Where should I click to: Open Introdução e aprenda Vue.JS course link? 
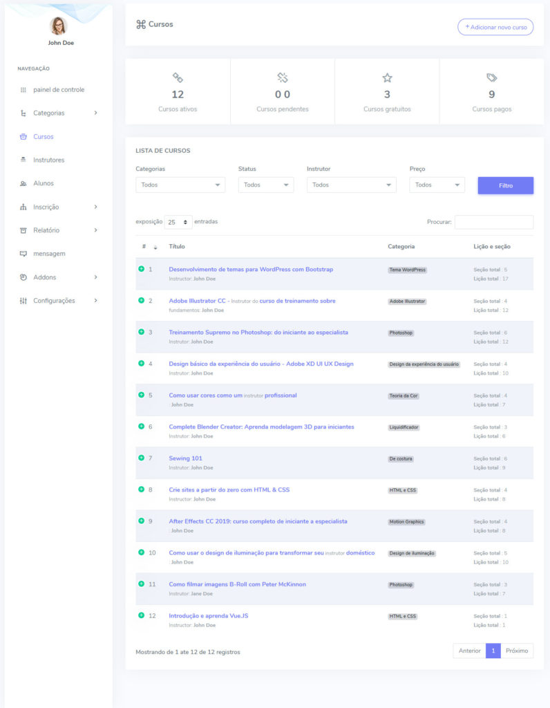click(x=209, y=616)
